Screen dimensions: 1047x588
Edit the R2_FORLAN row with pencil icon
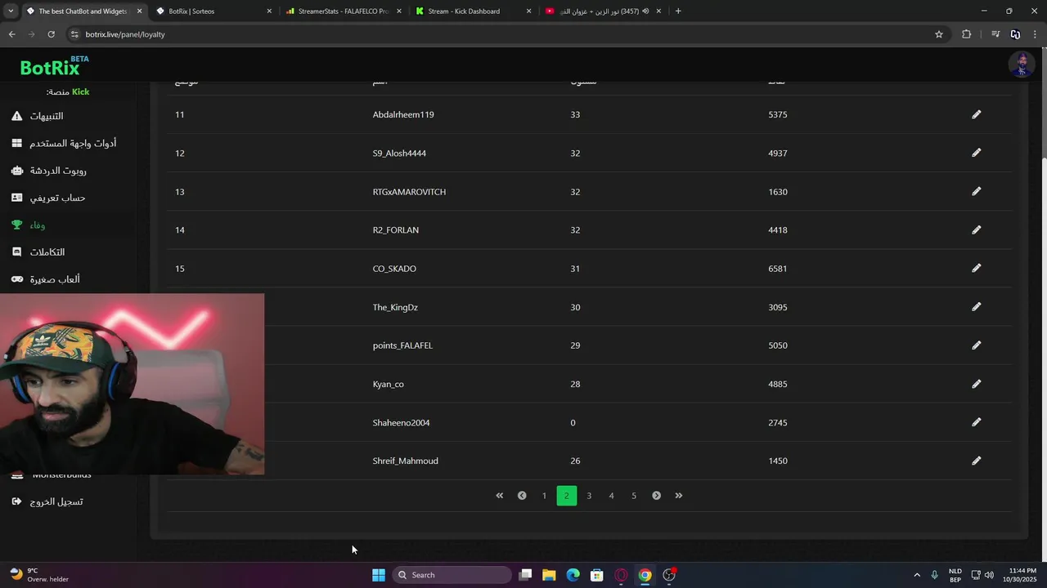(976, 229)
